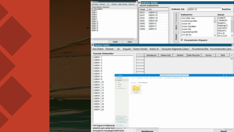Open OneDrive account avatar icon
This screenshot has width=234, height=132.
[x=233, y=75]
